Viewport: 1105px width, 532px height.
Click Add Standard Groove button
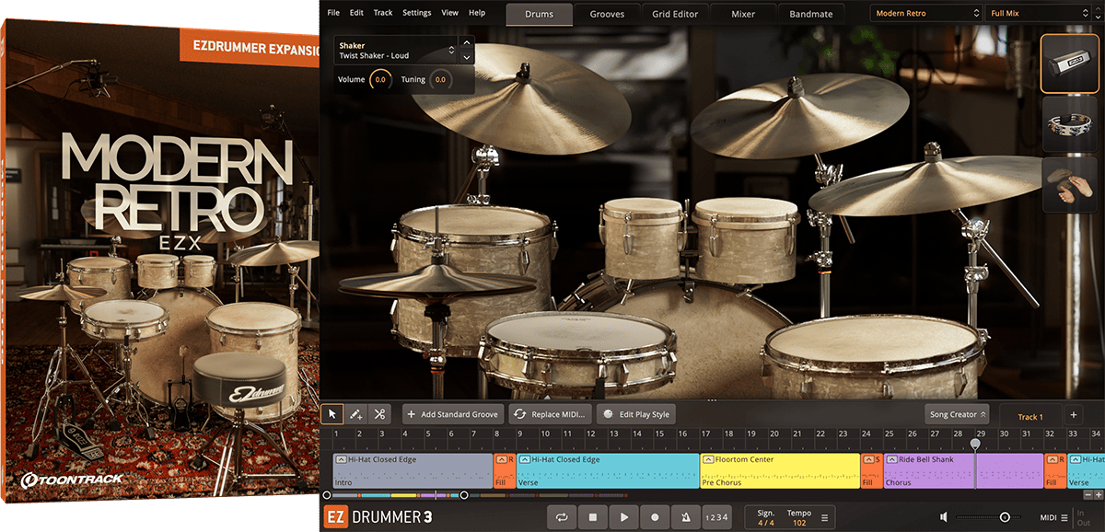pyautogui.click(x=453, y=414)
